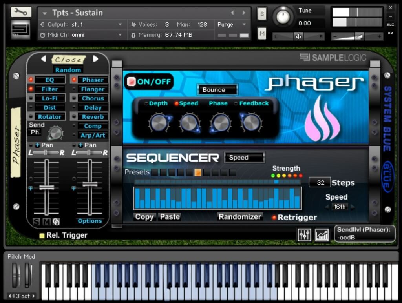This screenshot has width=402, height=303.
Task: Select the Phaser effect tab
Action: (x=93, y=80)
